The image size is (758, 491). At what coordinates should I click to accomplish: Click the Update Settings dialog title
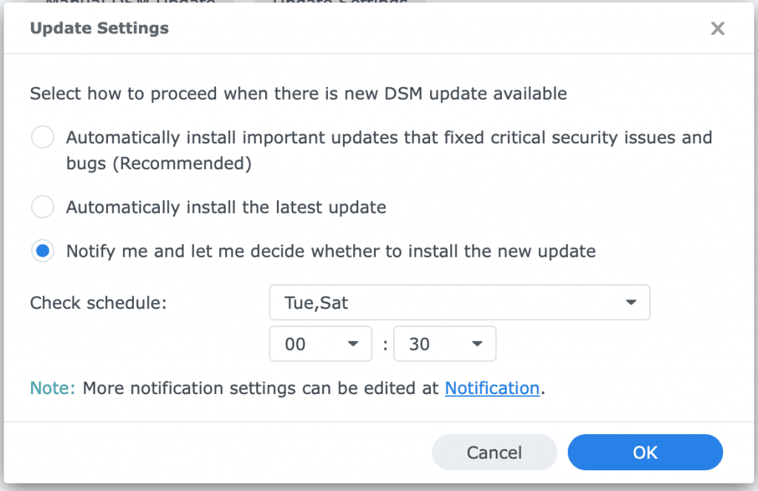click(x=99, y=29)
